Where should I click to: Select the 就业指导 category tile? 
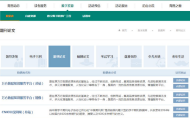point(130,56)
